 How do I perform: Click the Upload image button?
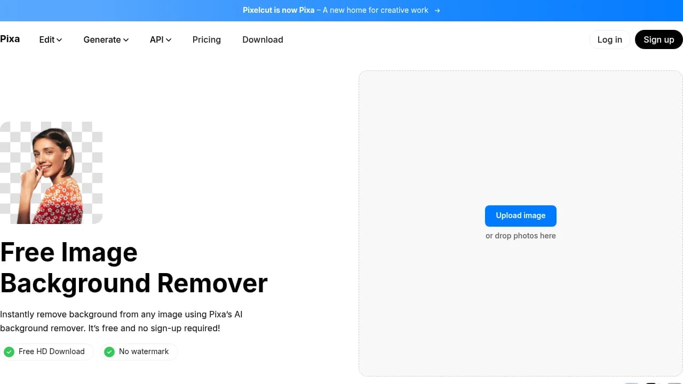[520, 215]
